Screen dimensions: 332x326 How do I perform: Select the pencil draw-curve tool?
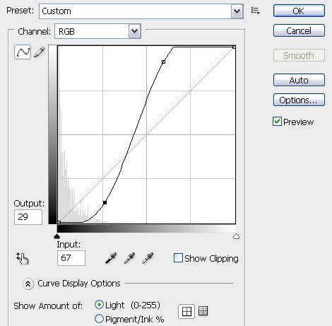pos(39,52)
